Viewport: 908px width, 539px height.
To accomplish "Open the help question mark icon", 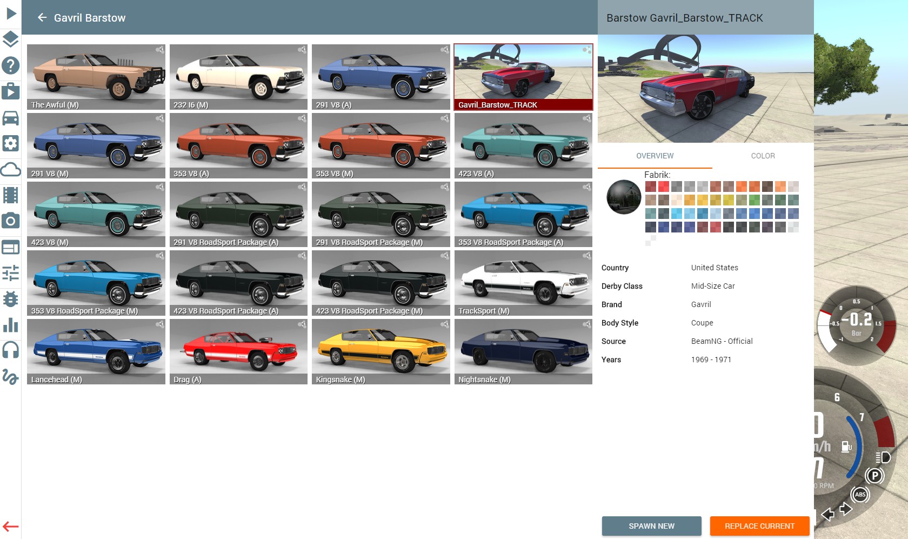I will pos(11,65).
